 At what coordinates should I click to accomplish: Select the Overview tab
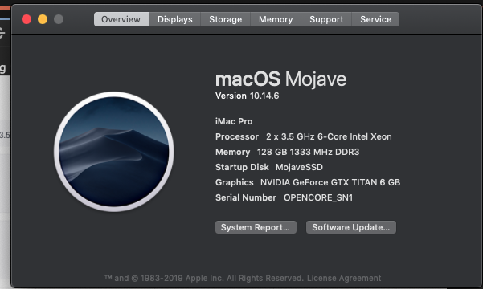coord(121,19)
